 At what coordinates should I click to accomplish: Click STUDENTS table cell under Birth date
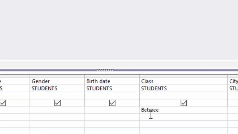112,89
